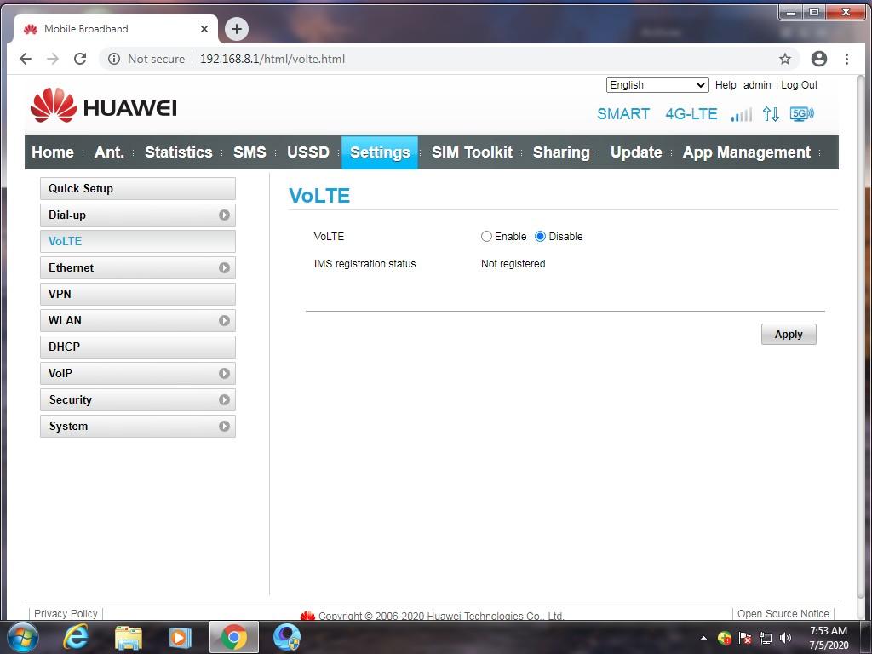The image size is (872, 654).
Task: Select the VoLTE Enable radio button
Action: [486, 237]
